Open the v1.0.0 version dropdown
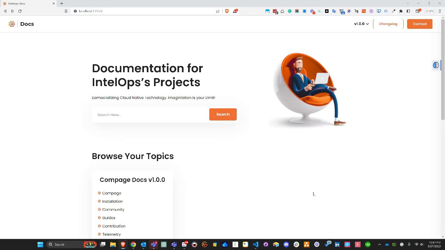Image resolution: width=445 pixels, height=250 pixels. tap(362, 24)
